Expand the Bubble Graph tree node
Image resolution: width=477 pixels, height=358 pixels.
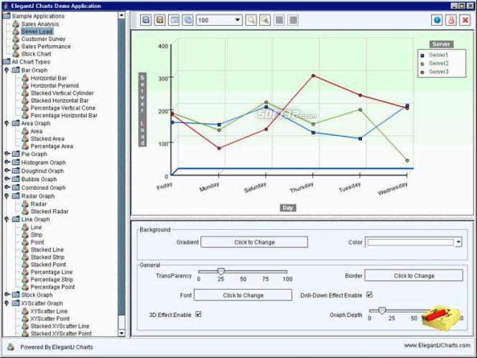click(x=7, y=179)
